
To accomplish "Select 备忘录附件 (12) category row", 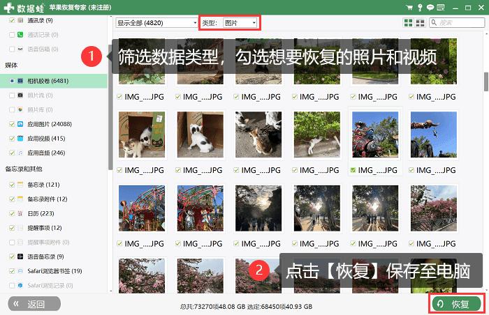I will click(x=54, y=199).
